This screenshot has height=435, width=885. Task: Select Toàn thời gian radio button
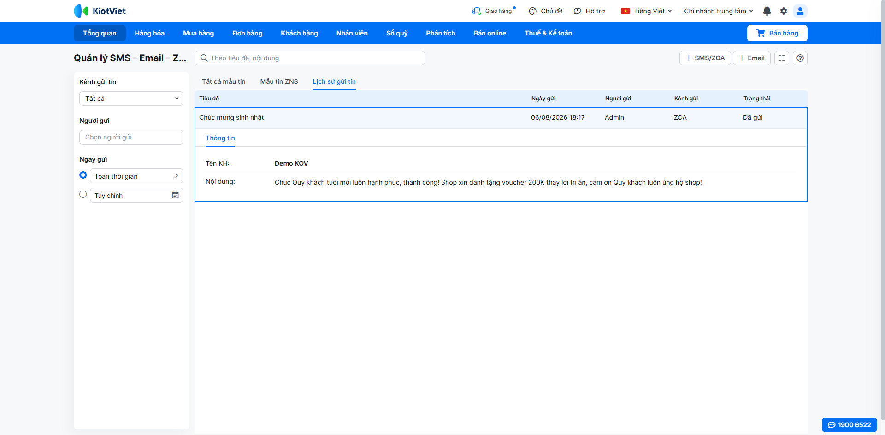(x=83, y=175)
